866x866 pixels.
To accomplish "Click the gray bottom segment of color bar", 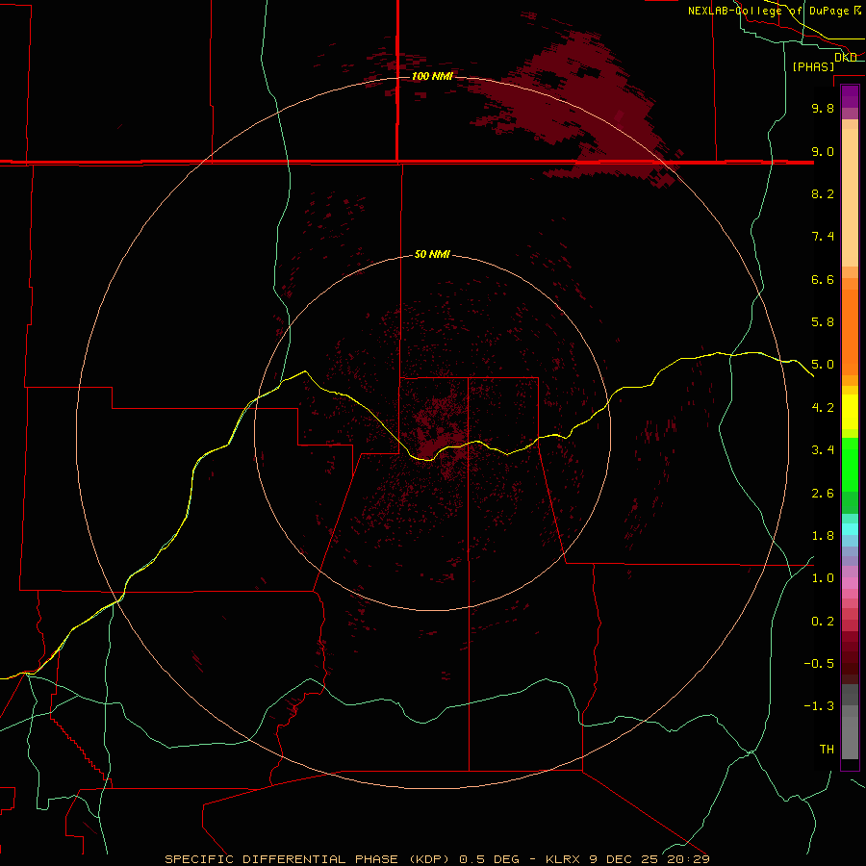I will coord(850,738).
